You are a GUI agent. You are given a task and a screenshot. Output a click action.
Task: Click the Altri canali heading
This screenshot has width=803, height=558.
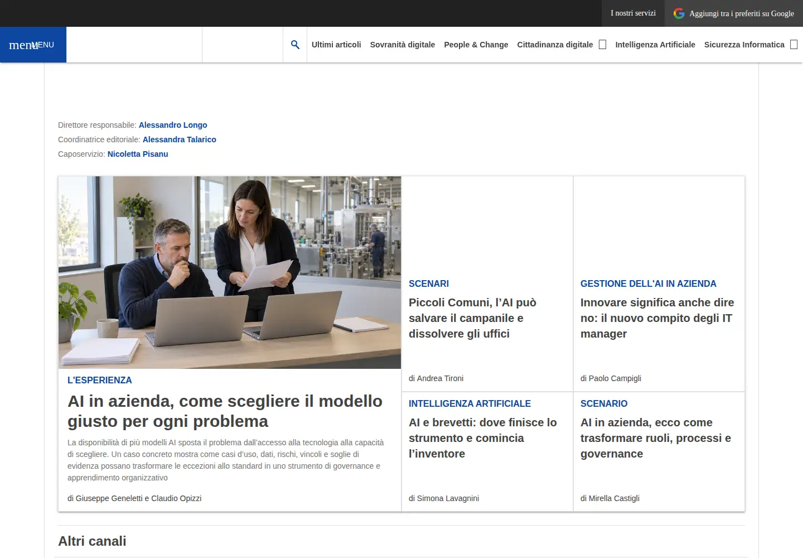pyautogui.click(x=92, y=541)
